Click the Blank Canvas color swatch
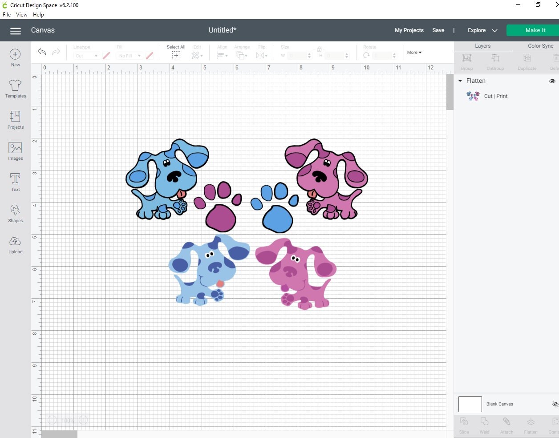Screen dimensions: 559x438 tap(470, 404)
